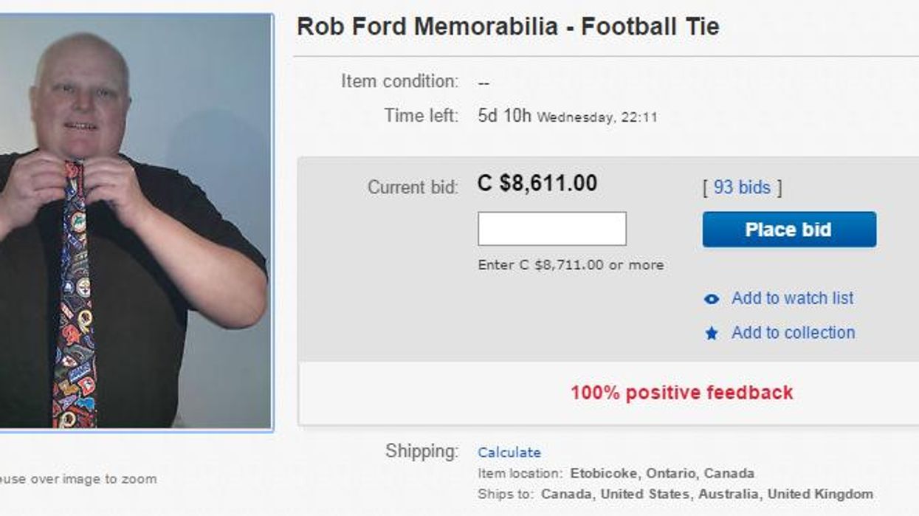This screenshot has width=919, height=516.
Task: Click the Ships to countries list
Action: click(x=706, y=494)
